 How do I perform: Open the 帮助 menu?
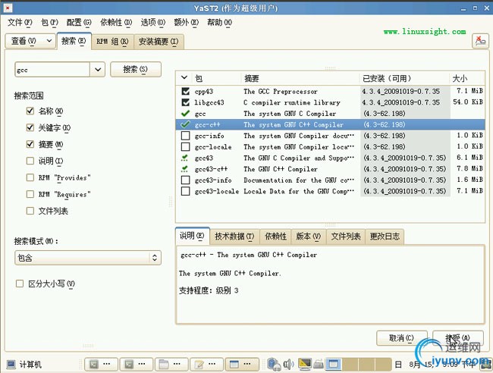[219, 22]
